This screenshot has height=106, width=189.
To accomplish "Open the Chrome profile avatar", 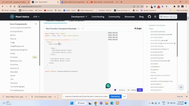I will tap(183, 6).
